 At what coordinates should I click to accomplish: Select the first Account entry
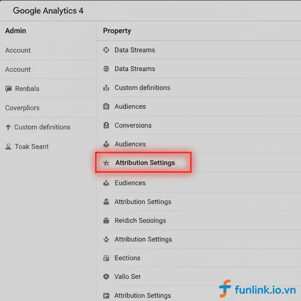tap(18, 50)
